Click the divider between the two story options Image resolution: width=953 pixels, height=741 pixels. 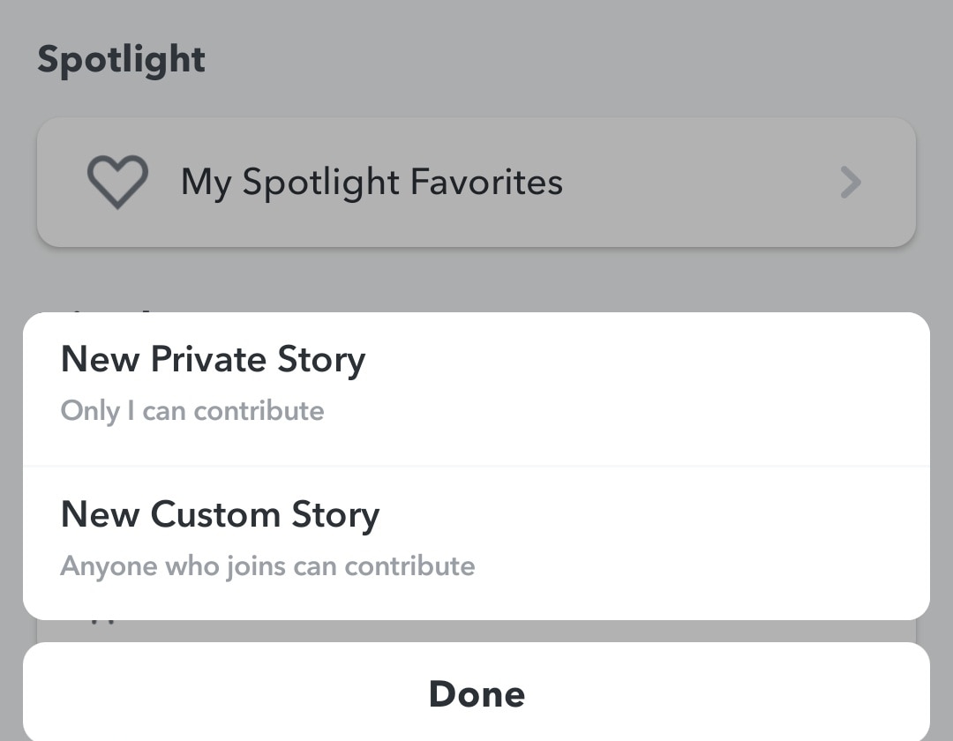click(x=476, y=465)
